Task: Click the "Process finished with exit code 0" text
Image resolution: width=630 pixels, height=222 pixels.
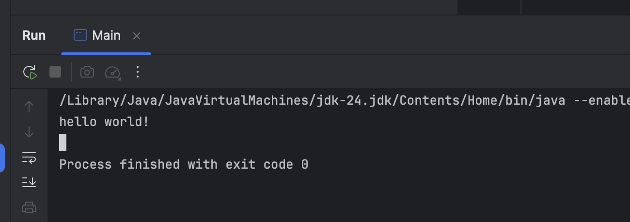Action: 184,165
